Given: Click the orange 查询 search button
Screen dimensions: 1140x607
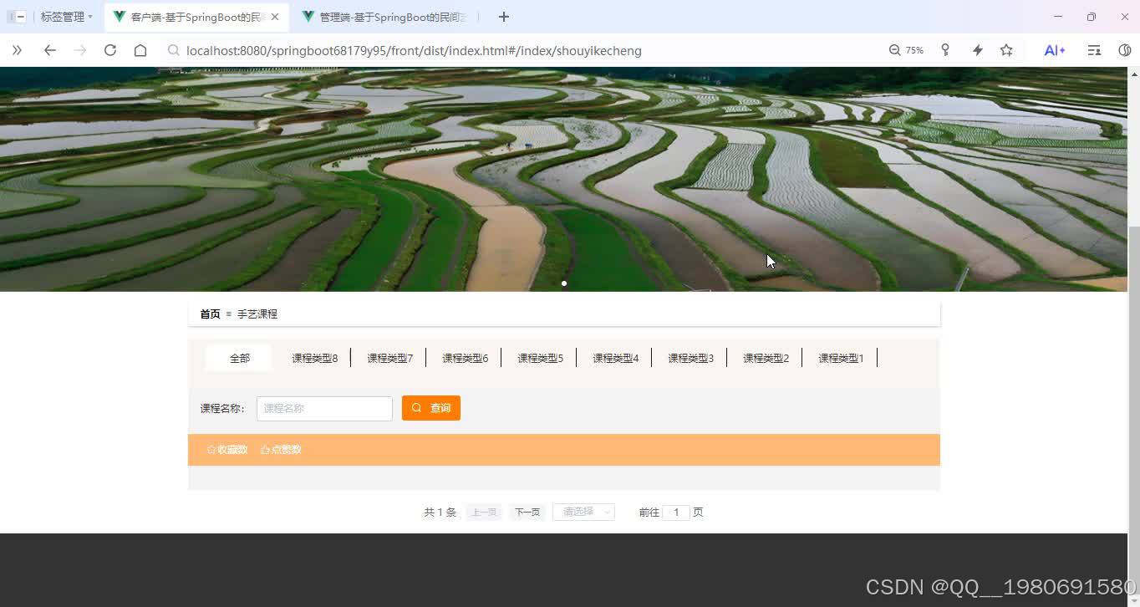Looking at the screenshot, I should point(431,408).
